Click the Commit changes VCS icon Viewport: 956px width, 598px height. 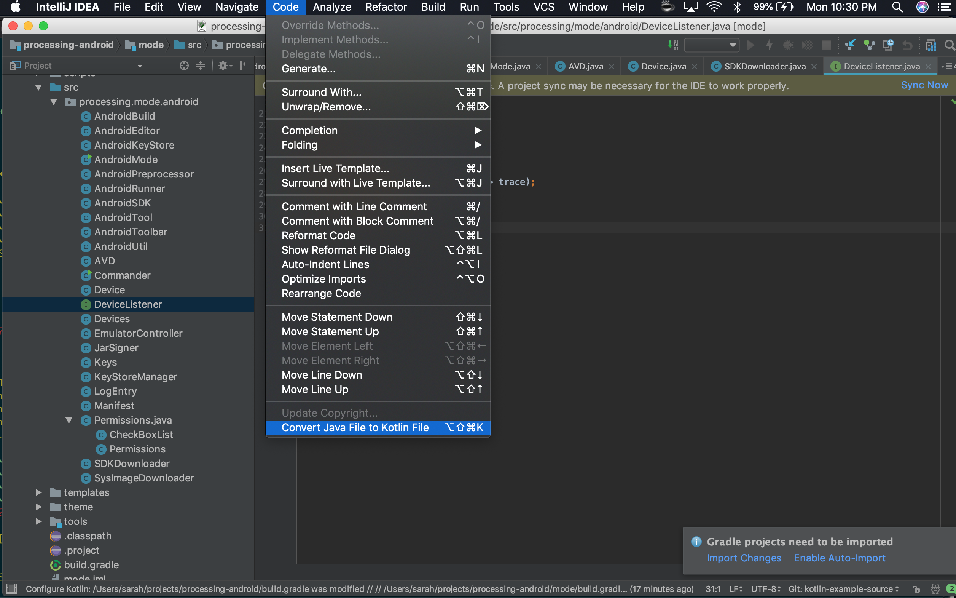point(869,45)
